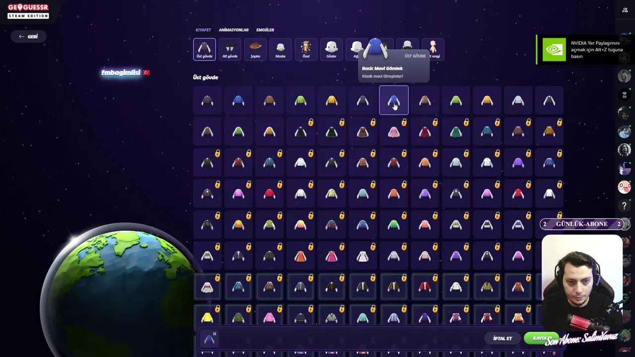Pick the locked purple shirt in row three
Screen dimensions: 635x357
coord(518,163)
